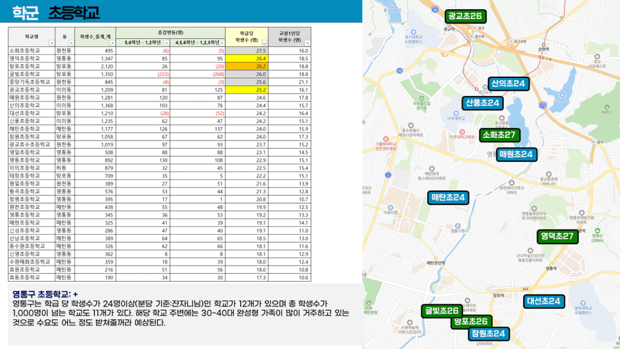
Task: Click the red (222) value cell
Action: (x=143, y=74)
